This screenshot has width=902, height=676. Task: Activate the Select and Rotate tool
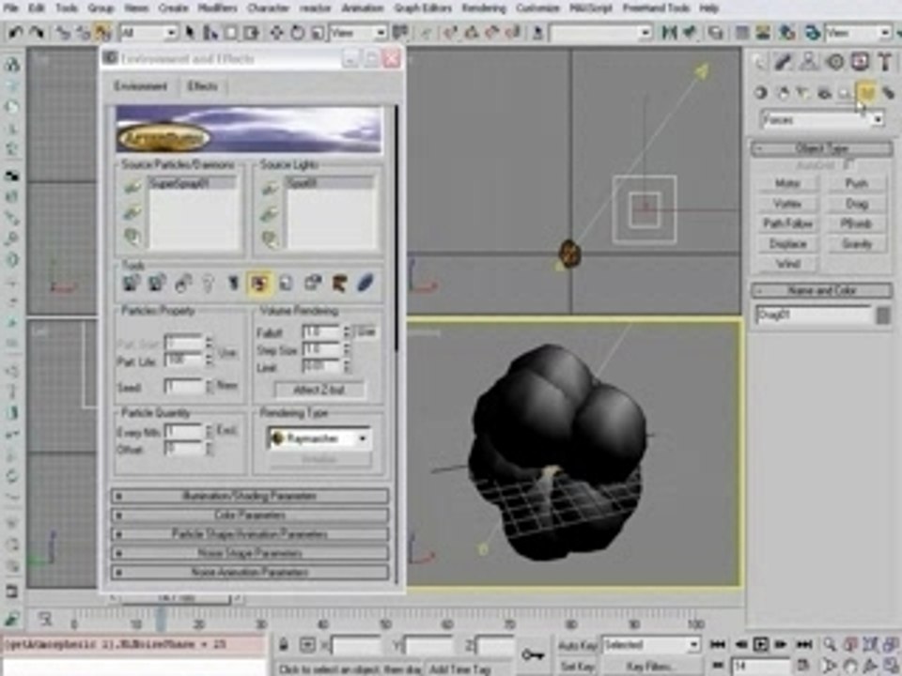click(x=298, y=33)
